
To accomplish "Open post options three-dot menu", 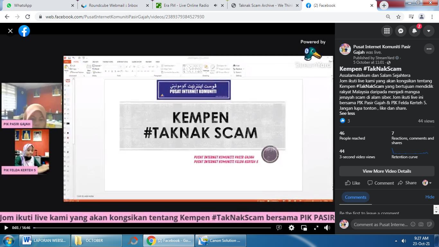I will 429,49.
